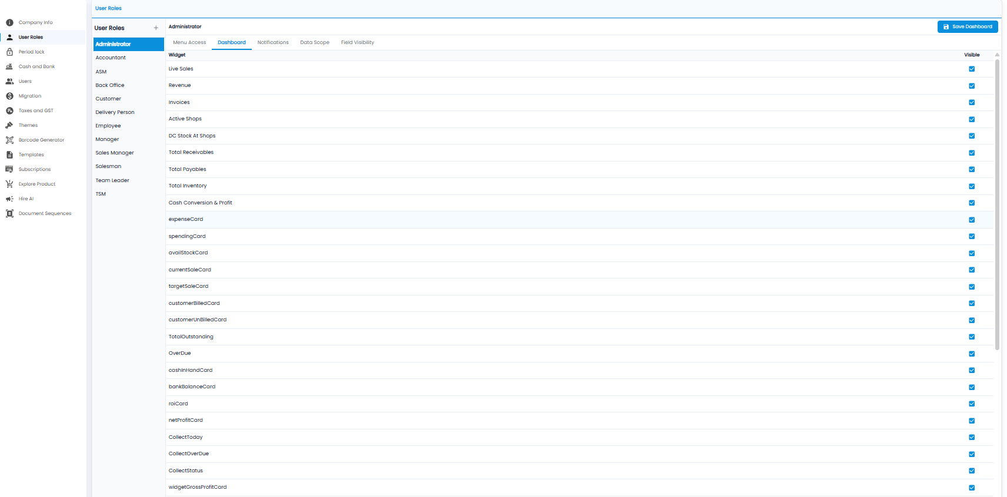Go to the Data Scope tab
The image size is (1007, 497).
315,42
